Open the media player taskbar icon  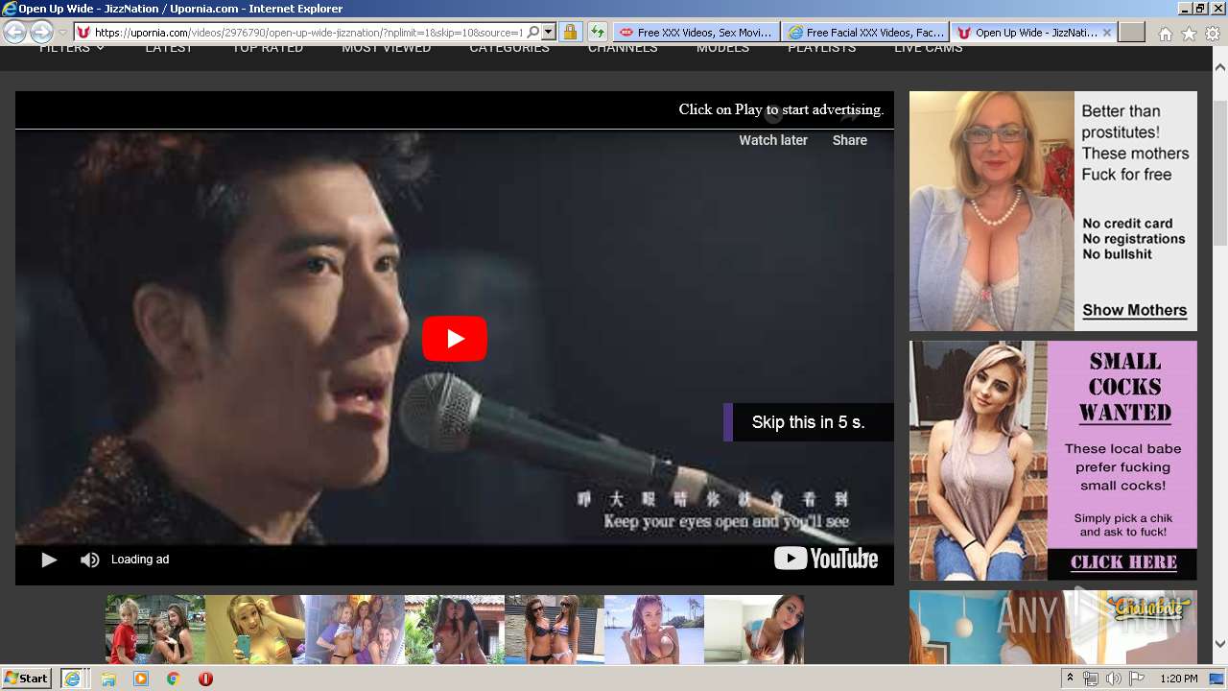pyautogui.click(x=141, y=679)
